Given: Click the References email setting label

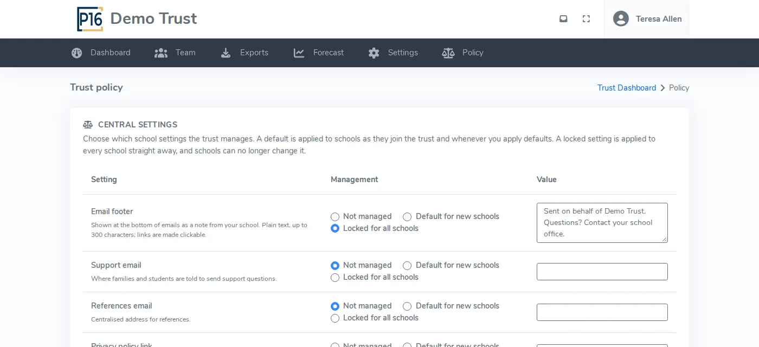Looking at the screenshot, I should click(x=121, y=306).
